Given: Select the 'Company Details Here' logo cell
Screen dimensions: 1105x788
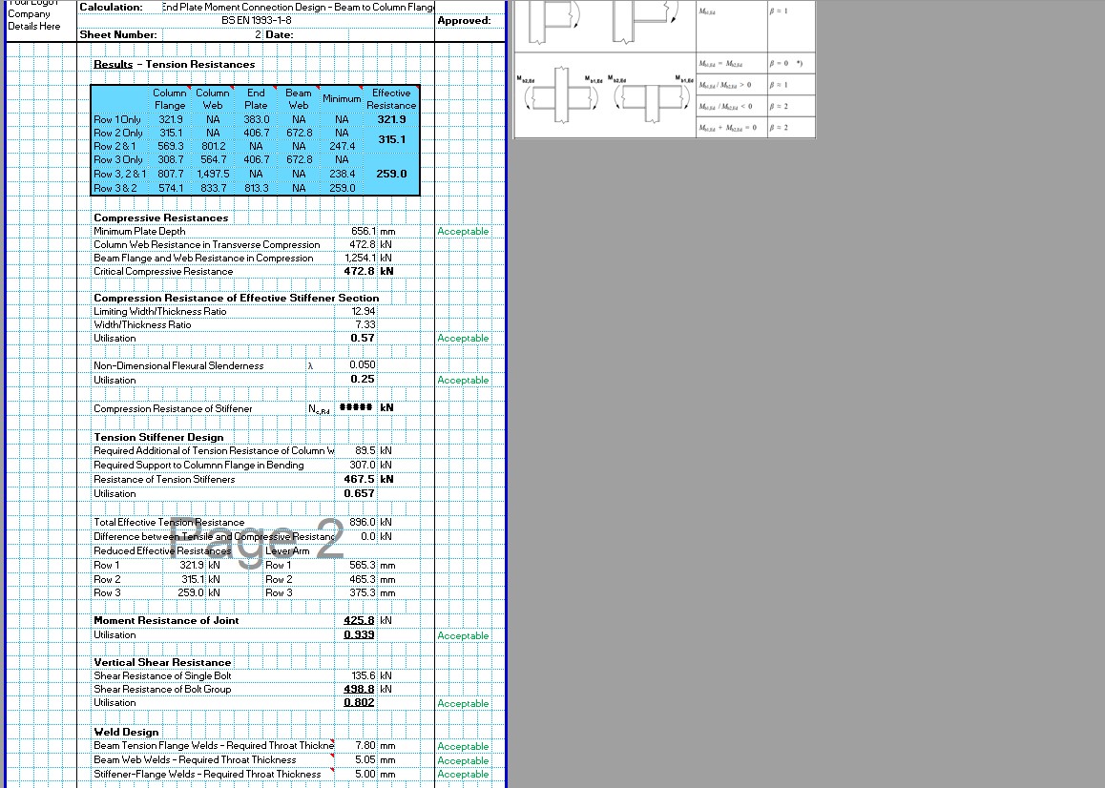Looking at the screenshot, I should (33, 20).
